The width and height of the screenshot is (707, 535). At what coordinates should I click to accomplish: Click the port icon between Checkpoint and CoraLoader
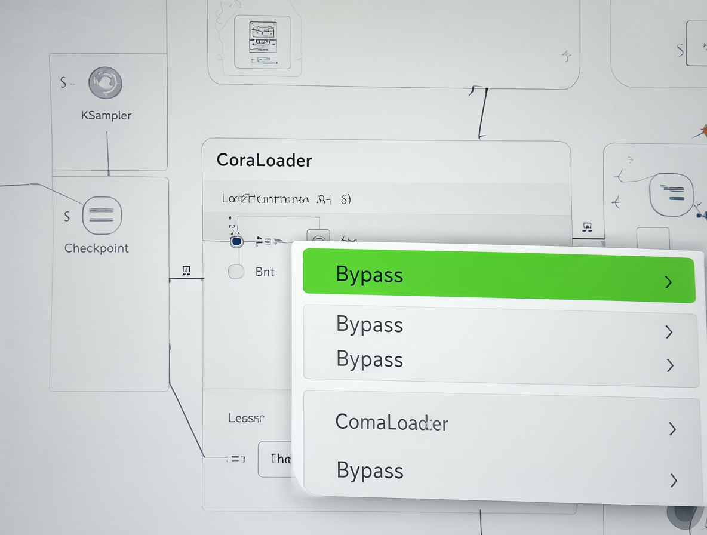tap(186, 270)
